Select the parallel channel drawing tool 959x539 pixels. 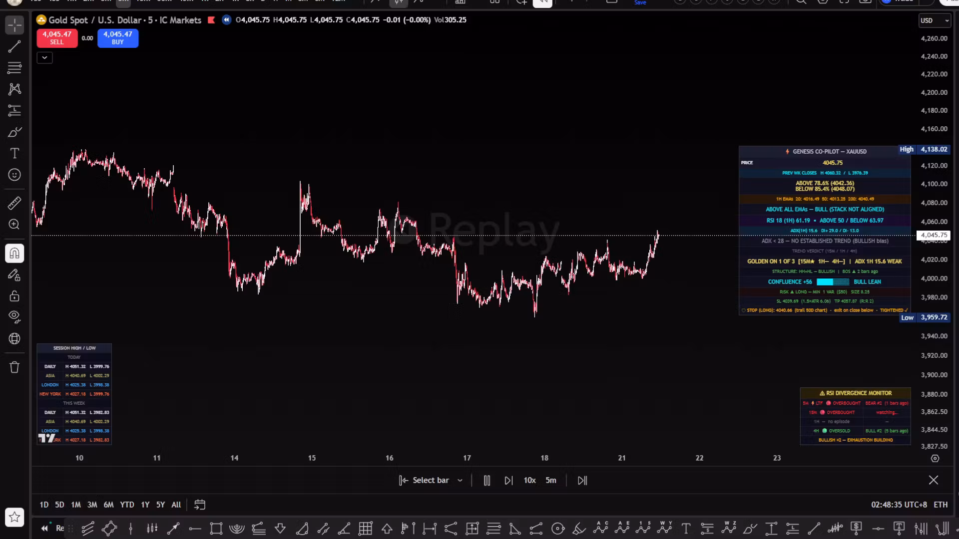[88, 528]
